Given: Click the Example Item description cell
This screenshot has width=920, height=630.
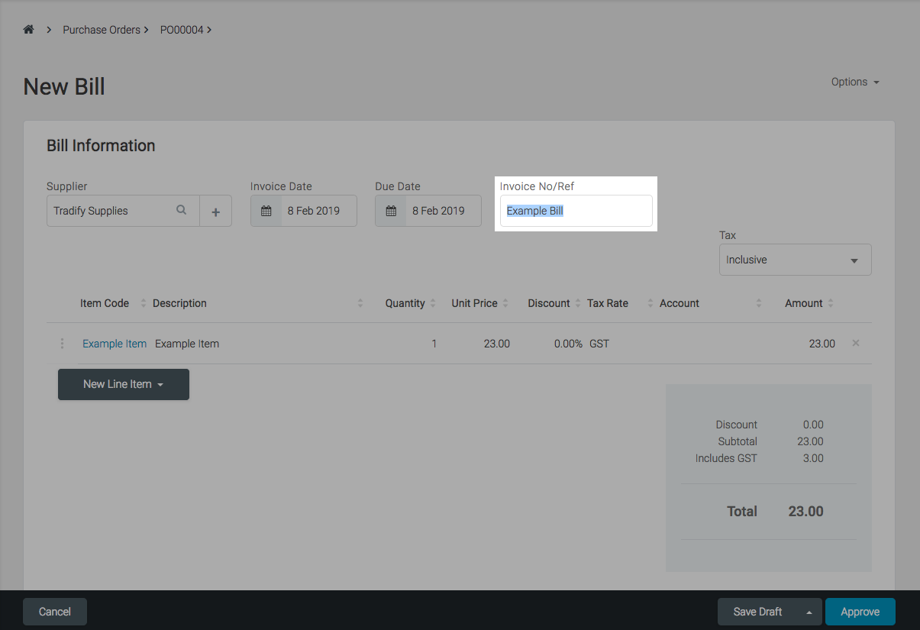Looking at the screenshot, I should click(187, 344).
